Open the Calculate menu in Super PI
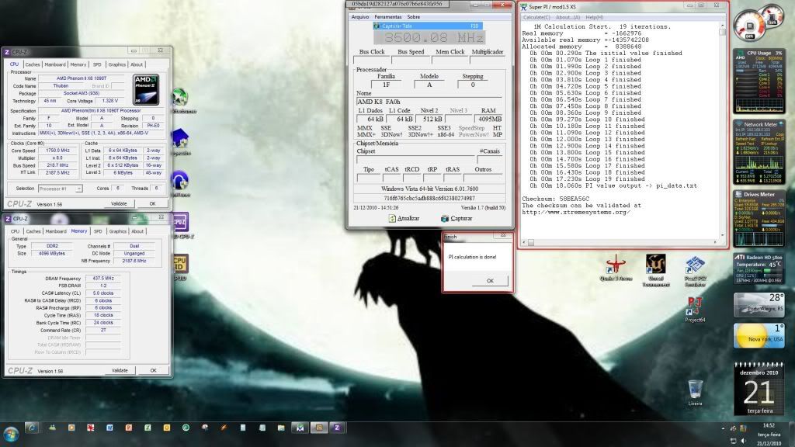 (x=536, y=17)
